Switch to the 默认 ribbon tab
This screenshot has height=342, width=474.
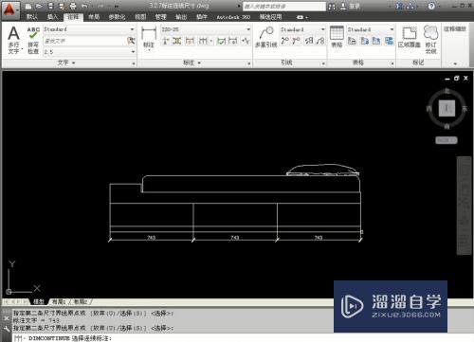point(32,17)
